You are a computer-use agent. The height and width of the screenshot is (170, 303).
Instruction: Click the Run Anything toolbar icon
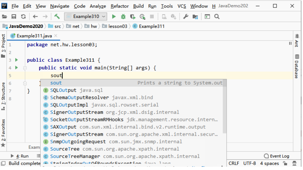tap(207, 17)
